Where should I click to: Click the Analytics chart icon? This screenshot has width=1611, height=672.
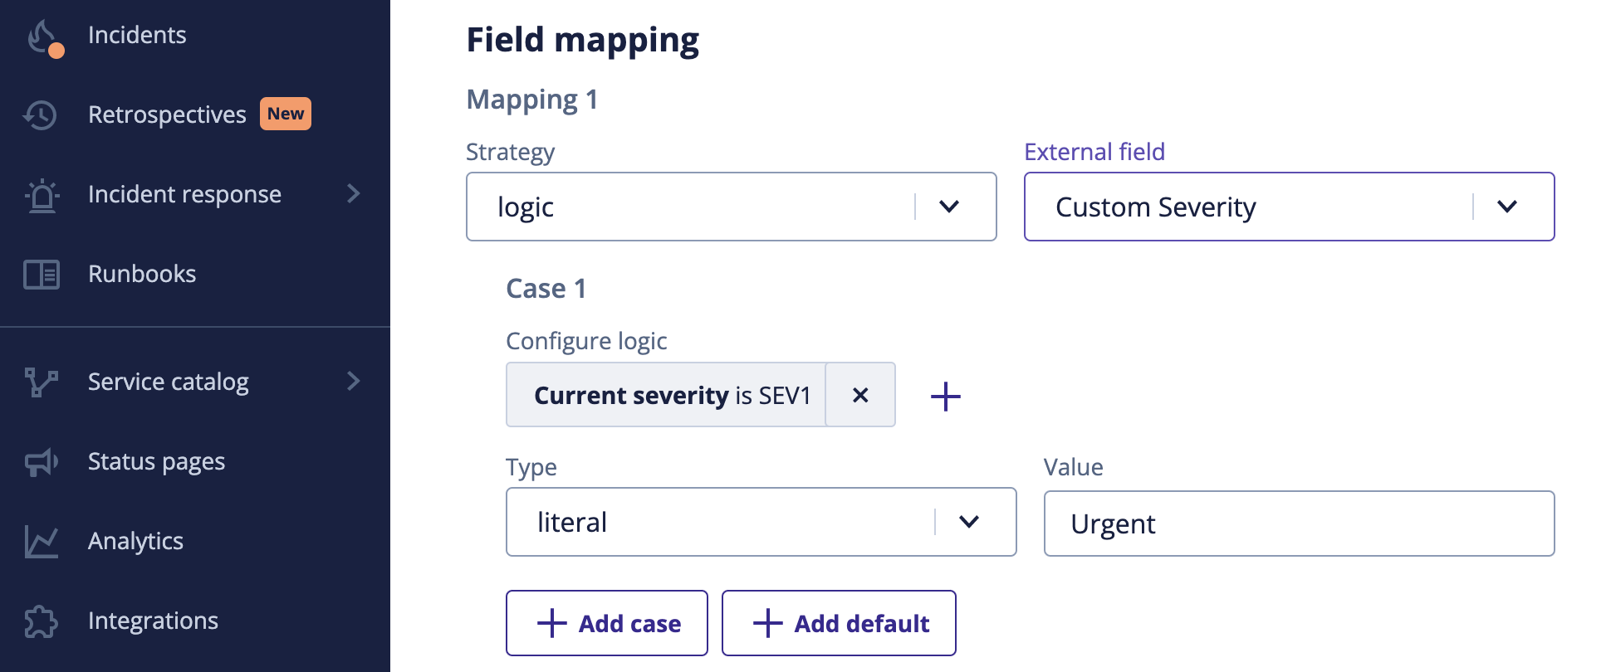tap(42, 542)
